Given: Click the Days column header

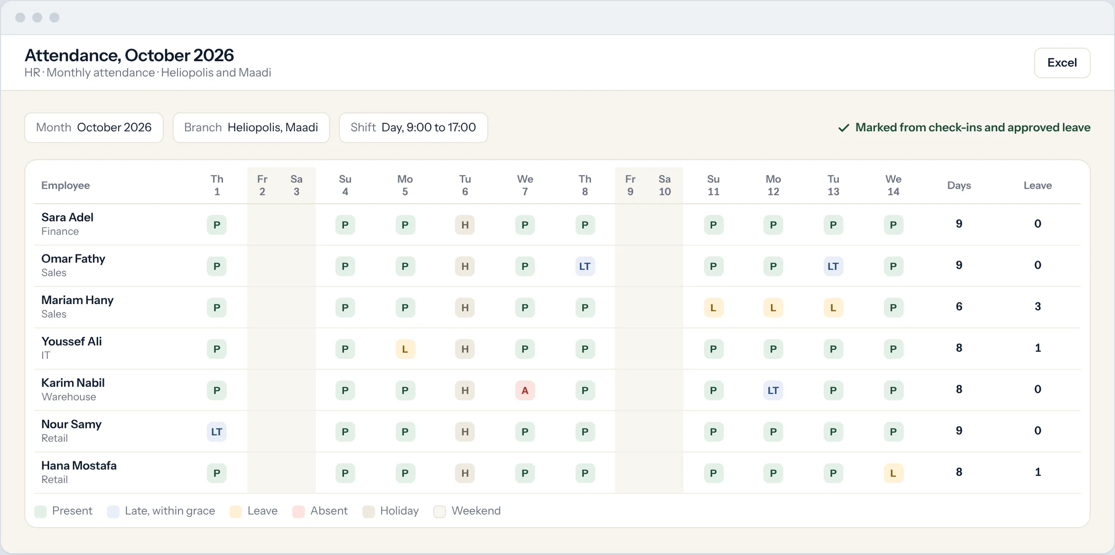Looking at the screenshot, I should [959, 186].
